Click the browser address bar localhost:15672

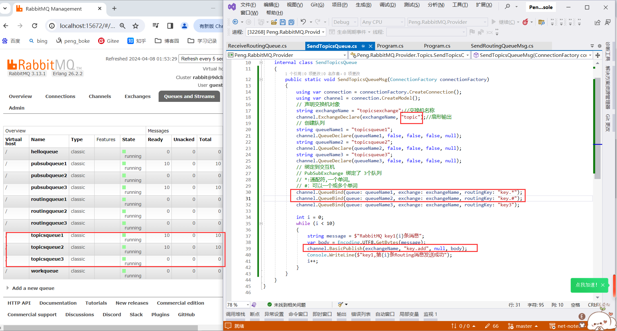click(87, 26)
